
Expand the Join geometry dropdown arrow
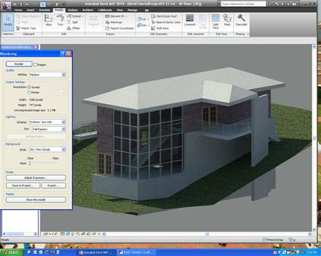point(149,26)
